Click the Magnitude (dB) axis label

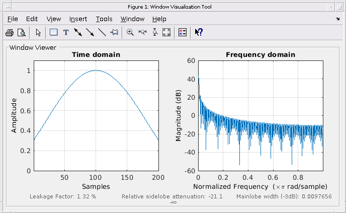pos(179,115)
